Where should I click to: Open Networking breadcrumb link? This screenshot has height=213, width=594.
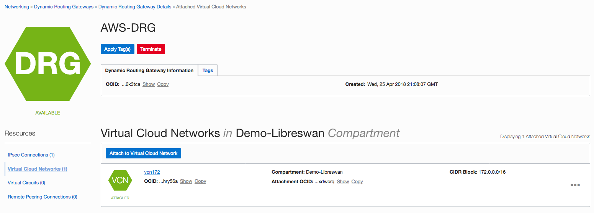(17, 7)
